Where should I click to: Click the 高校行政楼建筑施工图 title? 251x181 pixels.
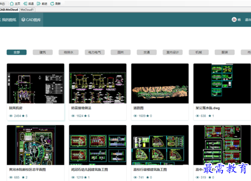point(150,170)
